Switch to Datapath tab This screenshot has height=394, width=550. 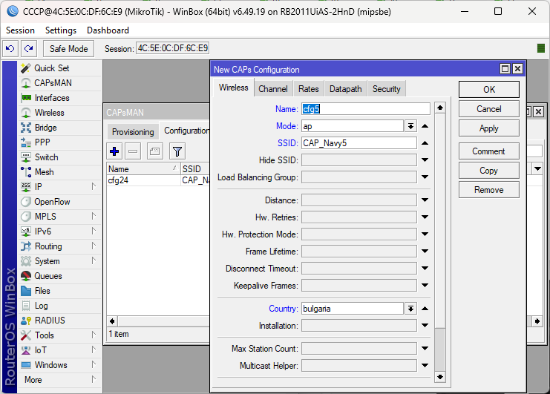[345, 89]
